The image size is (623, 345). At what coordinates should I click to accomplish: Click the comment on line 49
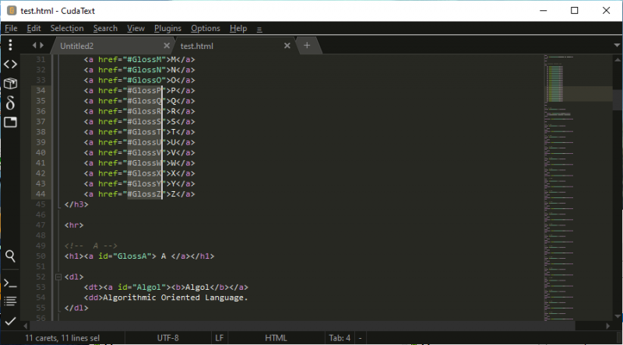(x=91, y=246)
